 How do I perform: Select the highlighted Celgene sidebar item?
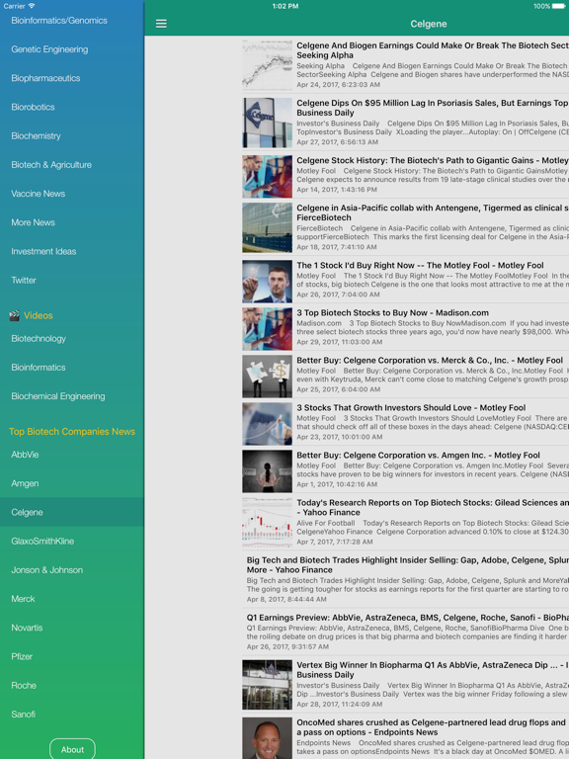pos(72,512)
